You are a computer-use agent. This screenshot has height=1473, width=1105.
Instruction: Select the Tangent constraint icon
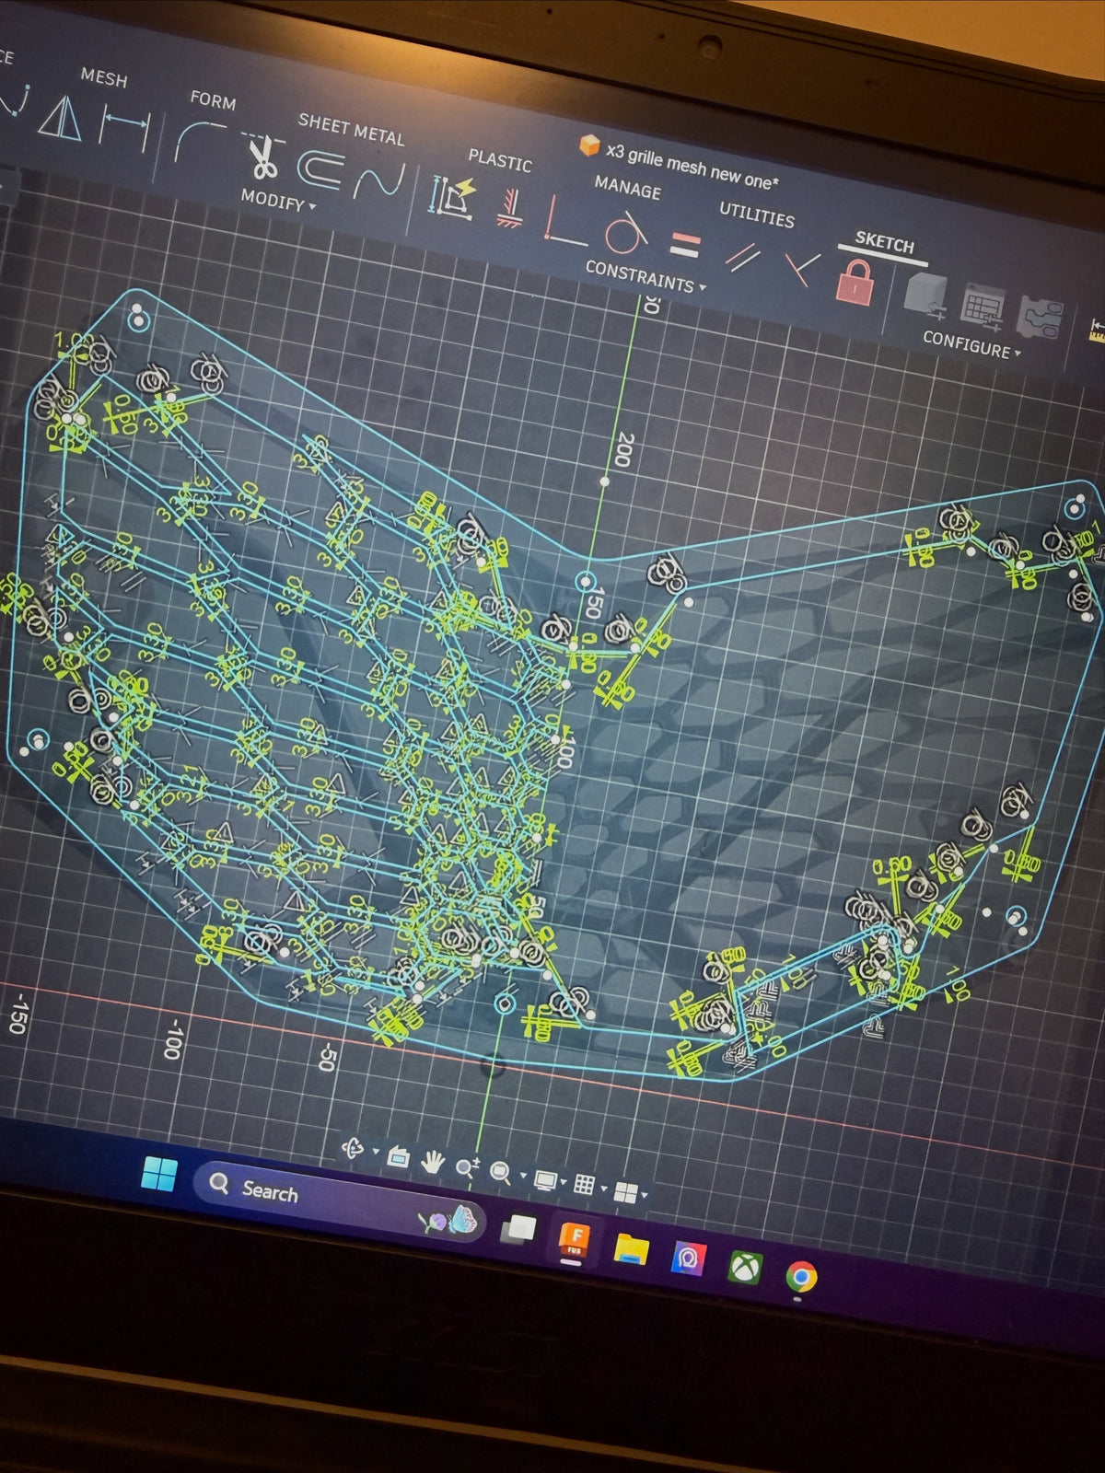coord(625,232)
